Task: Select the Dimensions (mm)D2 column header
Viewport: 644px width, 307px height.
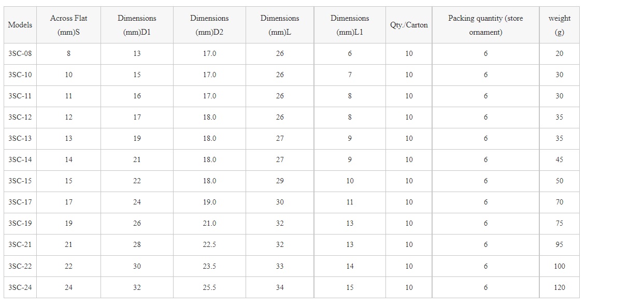Action: 209,25
